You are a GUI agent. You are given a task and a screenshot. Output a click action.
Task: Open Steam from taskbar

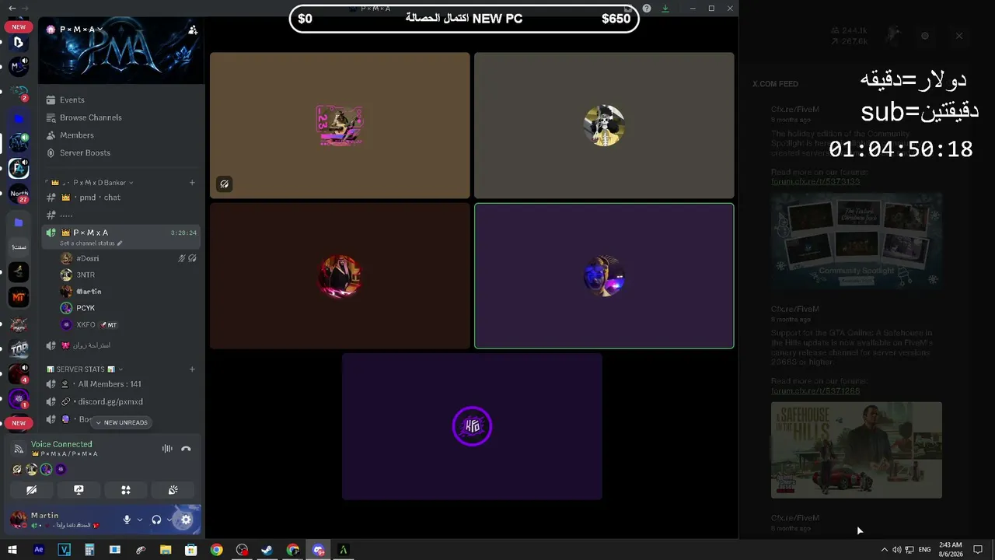(x=267, y=550)
